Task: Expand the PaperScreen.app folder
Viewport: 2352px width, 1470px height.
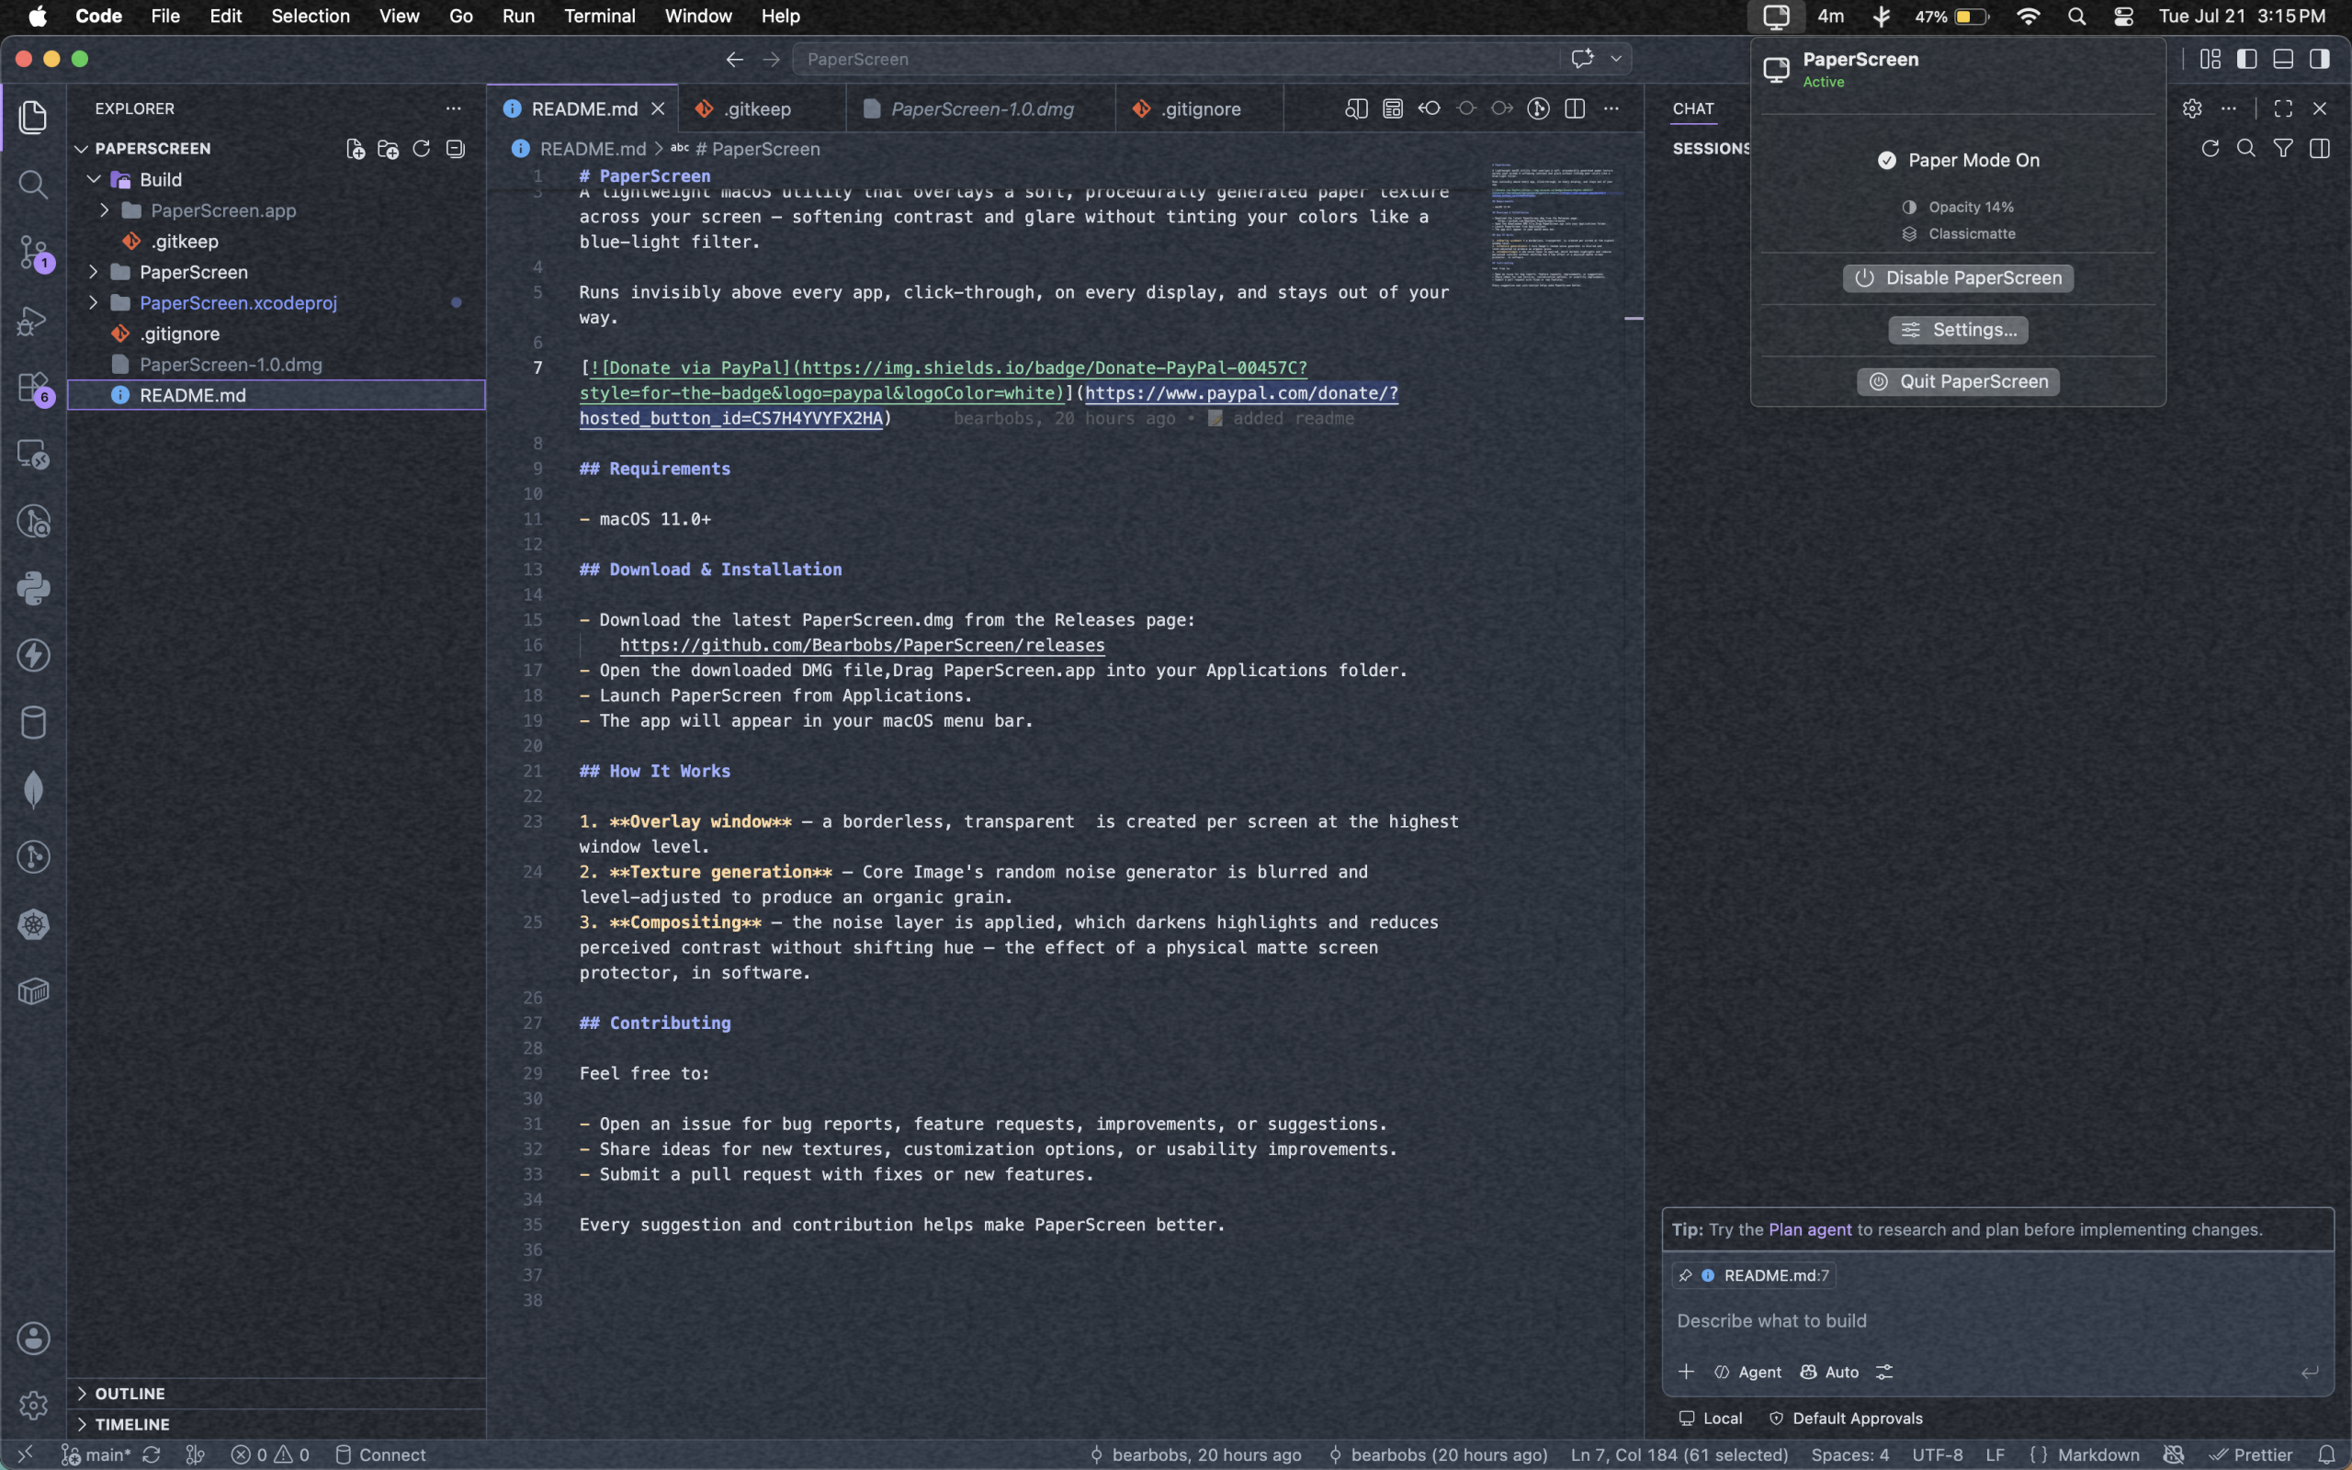Action: tap(105, 211)
